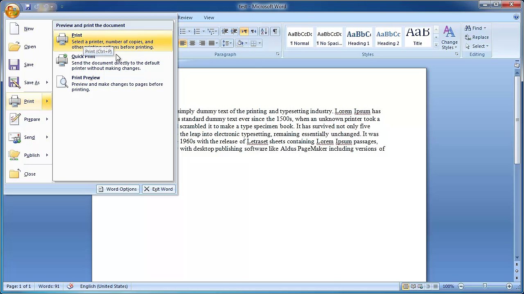Open Word Help question mark icon
Image resolution: width=524 pixels, height=294 pixels.
click(516, 17)
